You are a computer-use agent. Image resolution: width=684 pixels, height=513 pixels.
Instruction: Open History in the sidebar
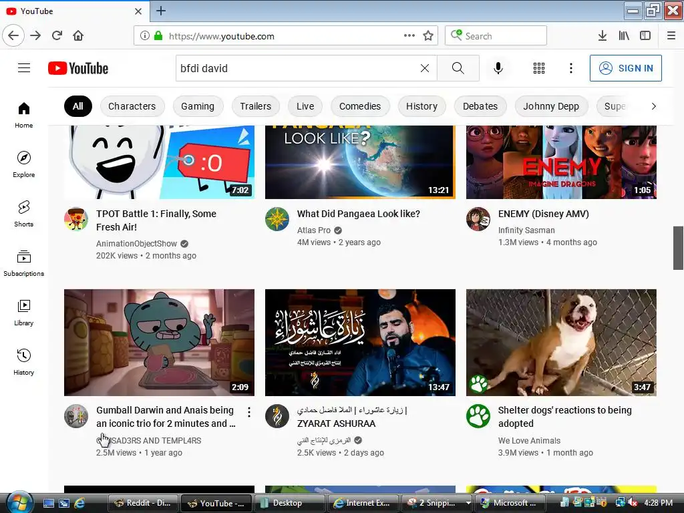24,362
